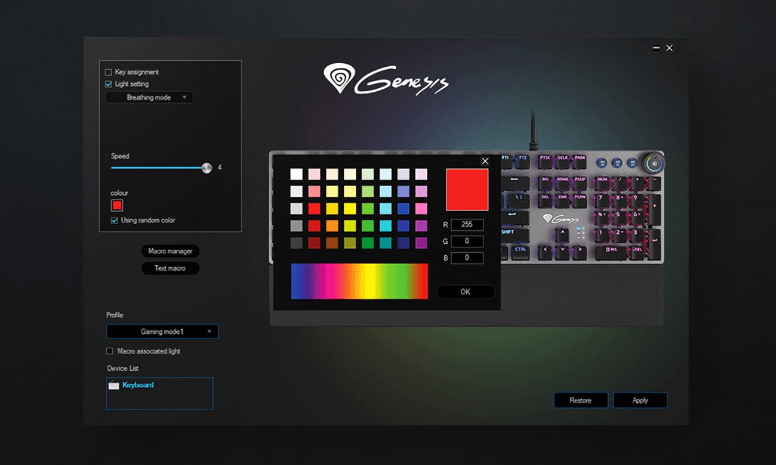Viewport: 776px width, 465px height.
Task: Select the bright yellow swatch in third row
Action: 350,209
